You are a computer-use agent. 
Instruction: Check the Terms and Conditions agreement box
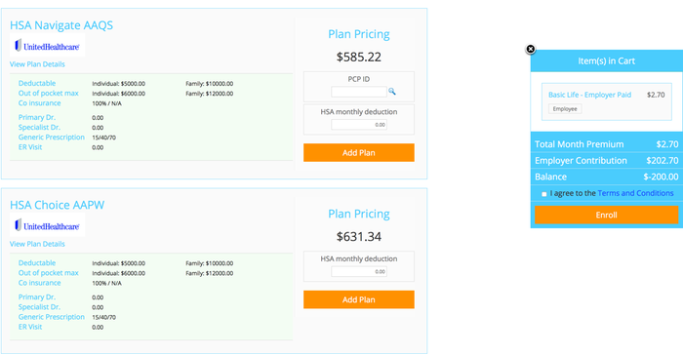(x=544, y=194)
